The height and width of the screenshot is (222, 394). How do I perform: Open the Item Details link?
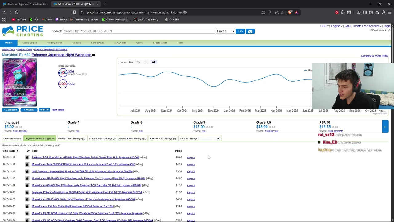click(58, 110)
